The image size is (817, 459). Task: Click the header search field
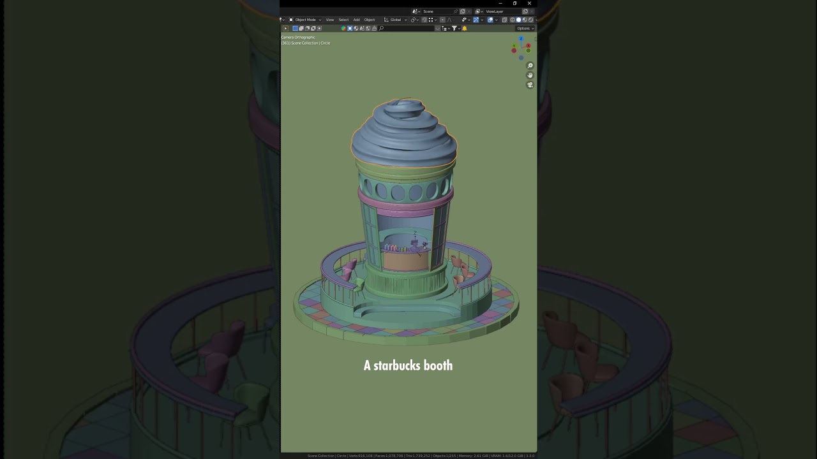pyautogui.click(x=406, y=28)
